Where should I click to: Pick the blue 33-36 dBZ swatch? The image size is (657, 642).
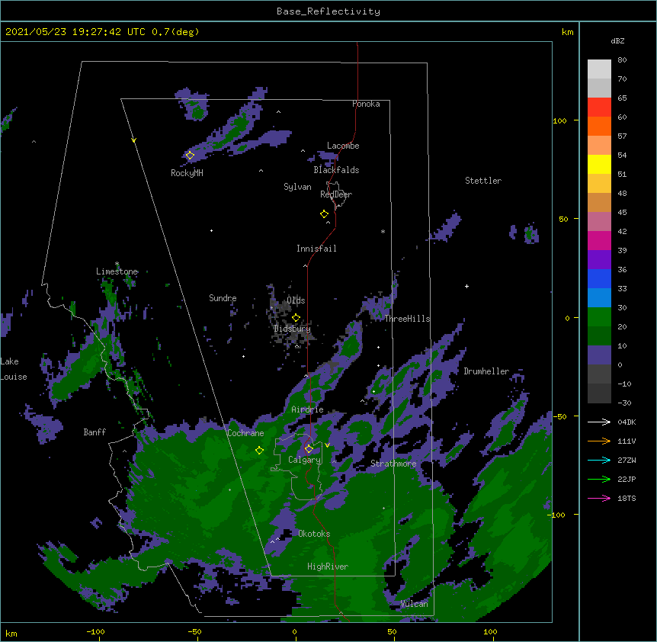(x=599, y=278)
